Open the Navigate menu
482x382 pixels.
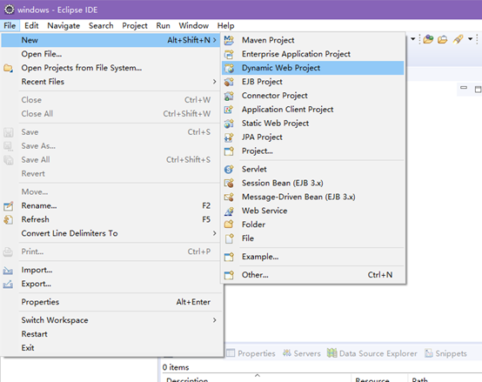(64, 26)
